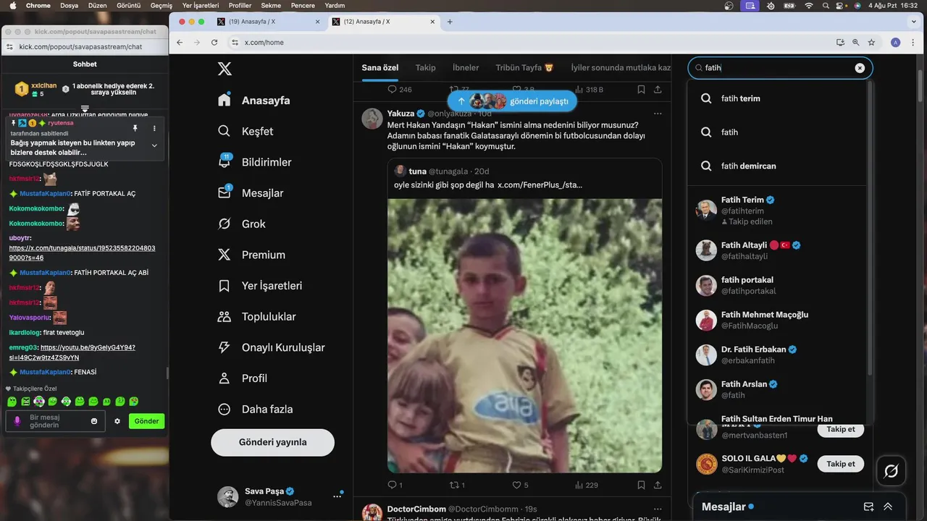Open Daha fazla menu

256,410
